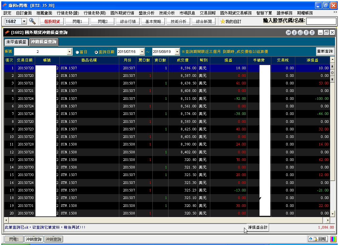Click the 閃電1 toolbar button
Image resolution: width=339 pixels, height=245 pixels.
pos(77,21)
